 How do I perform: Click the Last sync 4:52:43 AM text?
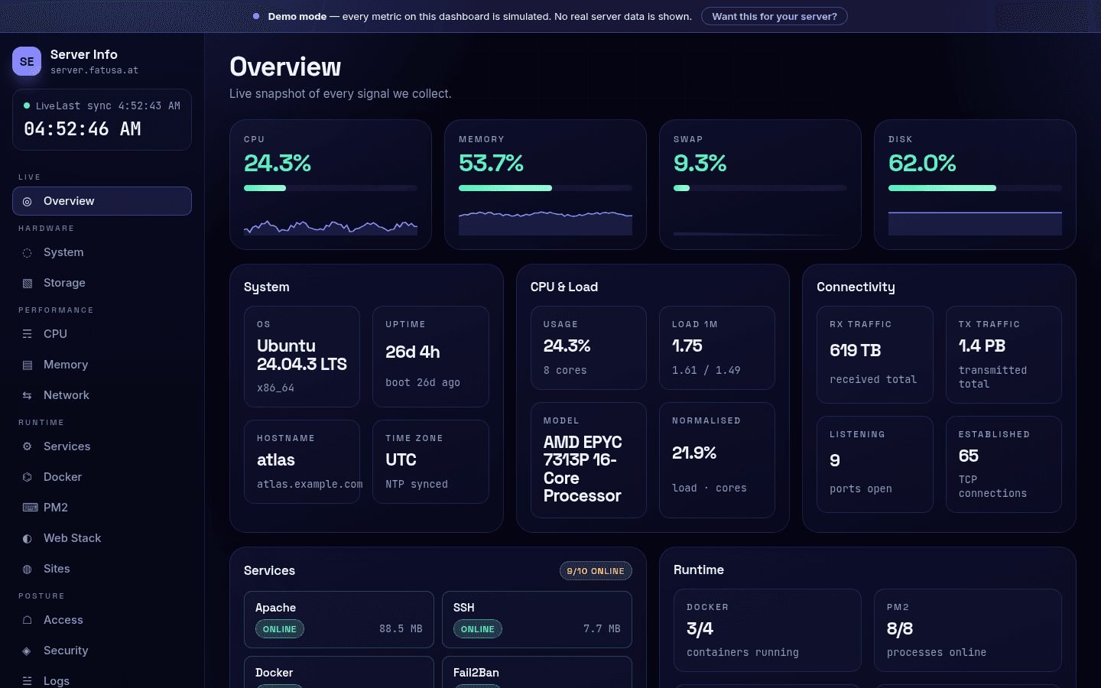coord(119,106)
